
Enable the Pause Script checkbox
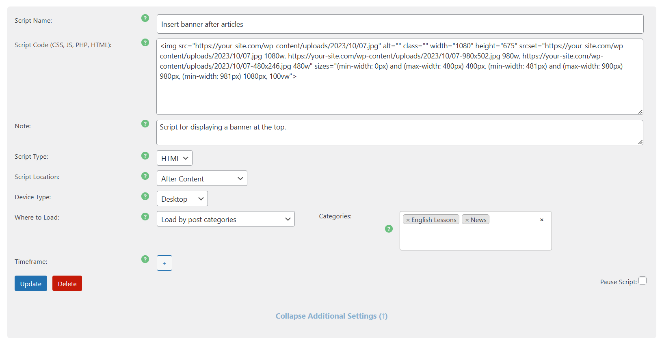643,281
